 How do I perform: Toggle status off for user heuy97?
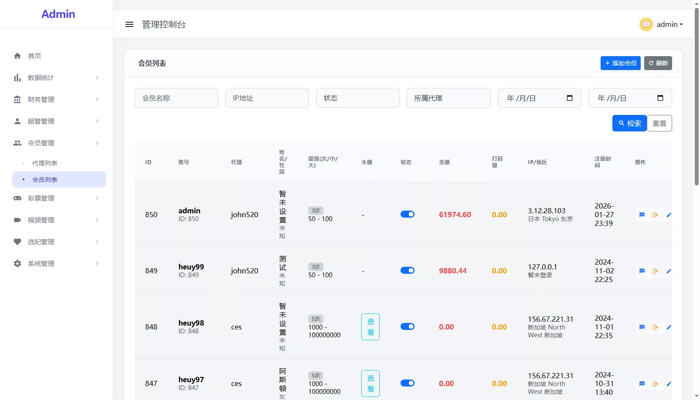point(407,383)
